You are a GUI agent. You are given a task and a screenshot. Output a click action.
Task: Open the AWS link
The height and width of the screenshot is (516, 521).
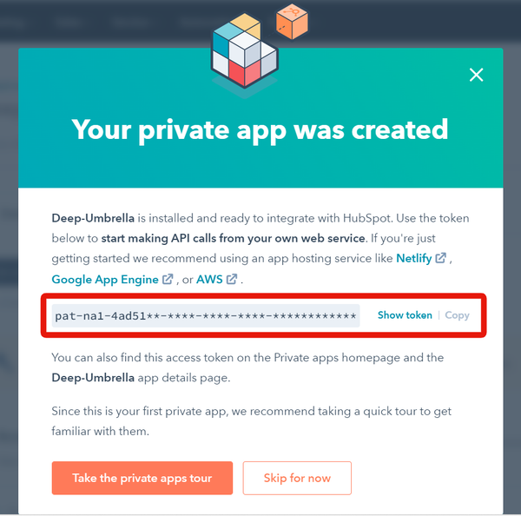tap(209, 279)
